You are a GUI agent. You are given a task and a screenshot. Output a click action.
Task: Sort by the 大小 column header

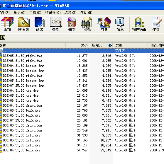click(77, 45)
